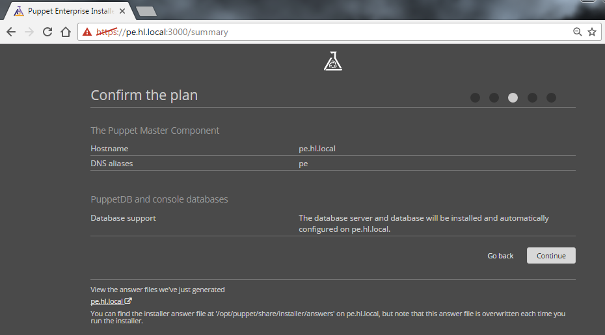
Task: Reload the current page
Action: click(x=47, y=32)
